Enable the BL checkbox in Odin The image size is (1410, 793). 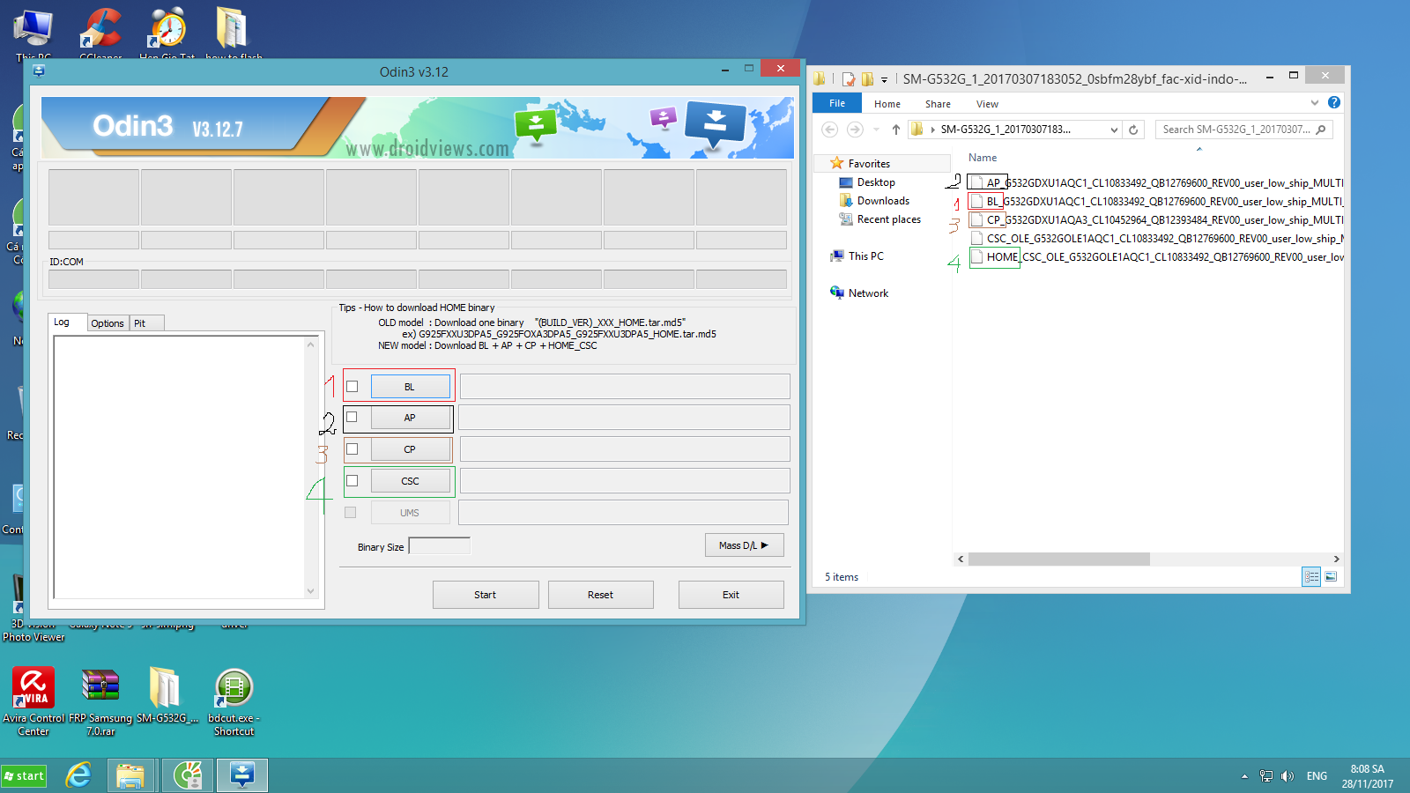pos(351,386)
